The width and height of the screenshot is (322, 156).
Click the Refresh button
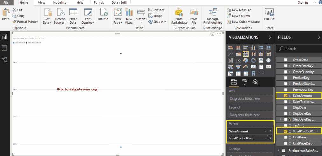coord(103,14)
